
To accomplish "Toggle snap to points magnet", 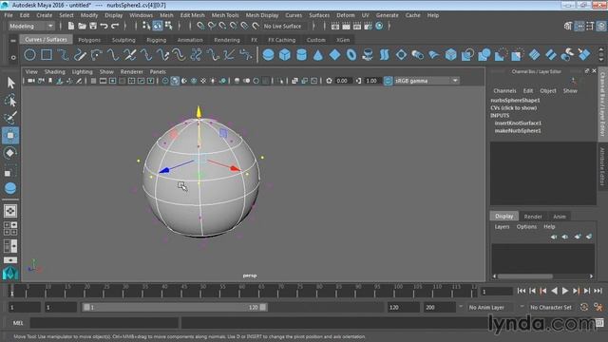I will click(x=222, y=26).
